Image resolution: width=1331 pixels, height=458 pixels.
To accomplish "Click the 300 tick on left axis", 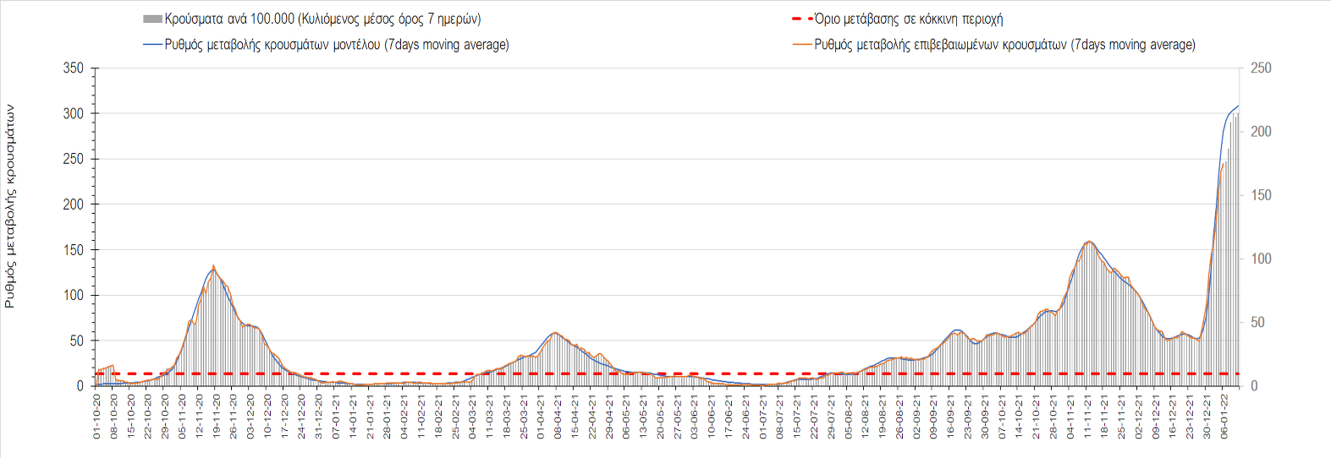I will [x=74, y=114].
